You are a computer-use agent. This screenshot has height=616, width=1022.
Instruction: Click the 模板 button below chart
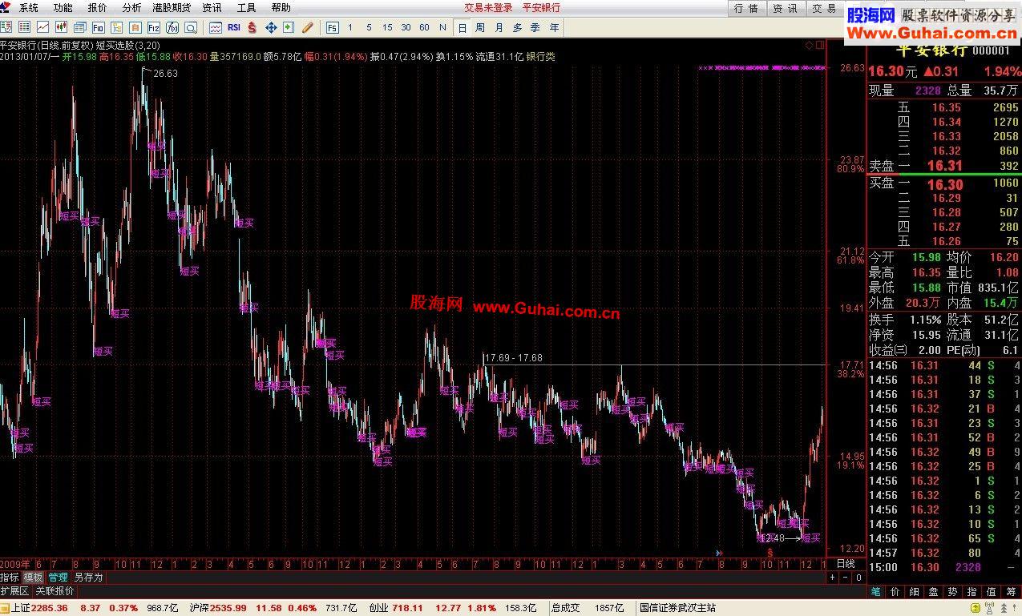(33, 577)
